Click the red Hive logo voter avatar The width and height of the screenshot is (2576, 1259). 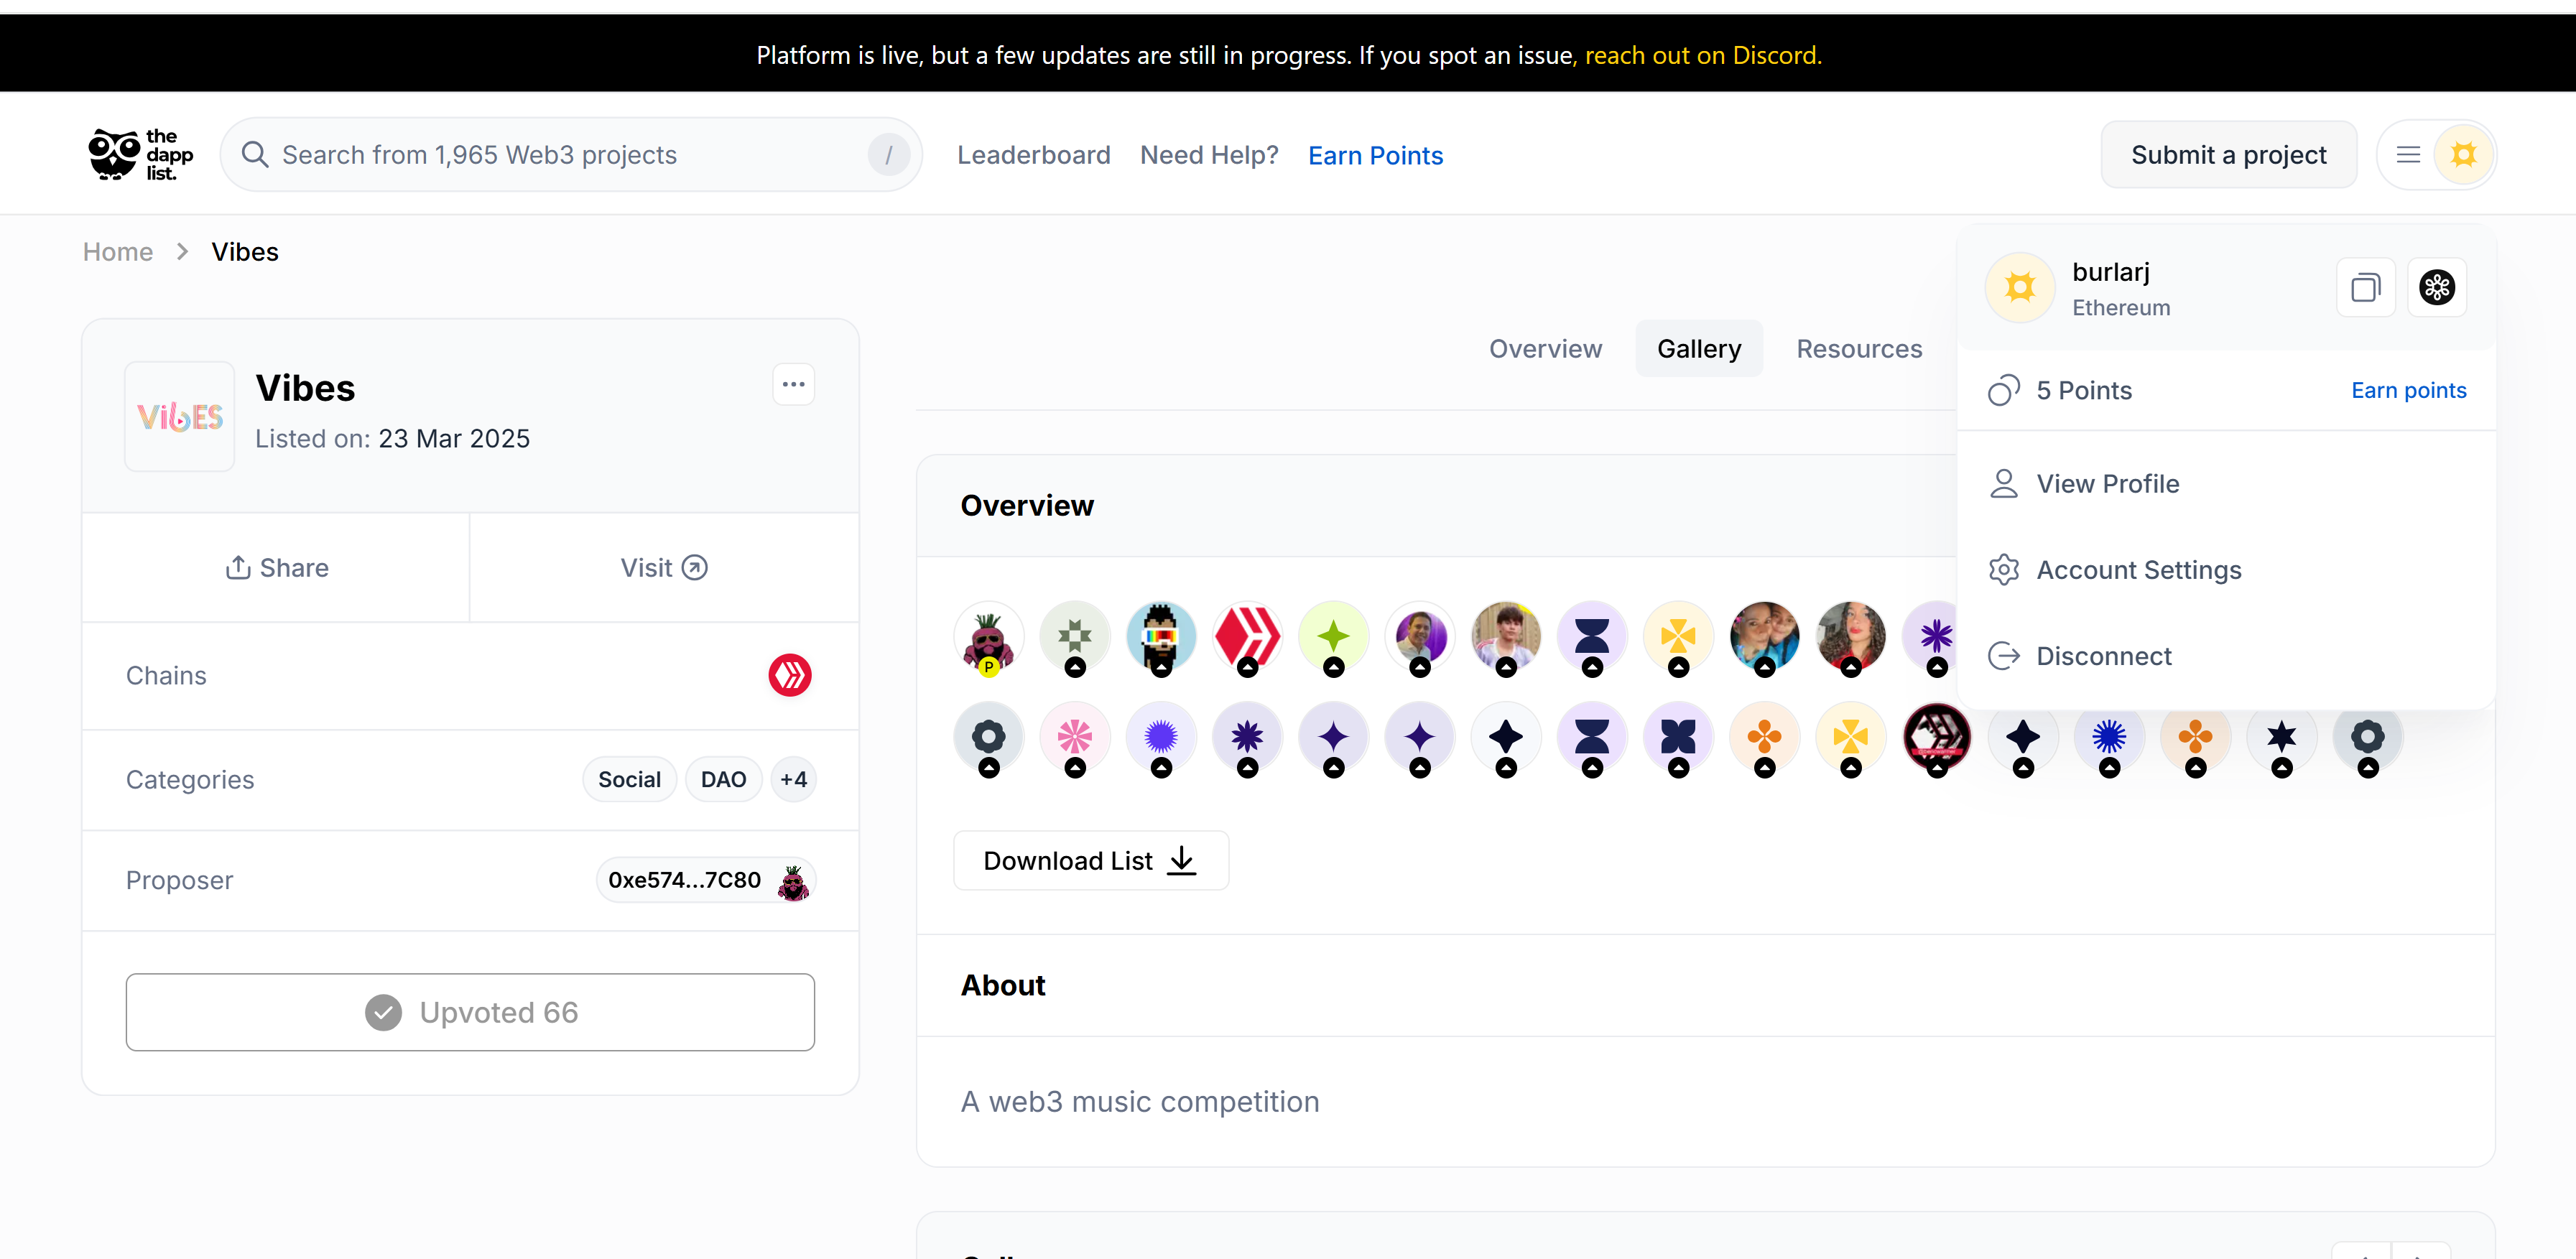1247,637
